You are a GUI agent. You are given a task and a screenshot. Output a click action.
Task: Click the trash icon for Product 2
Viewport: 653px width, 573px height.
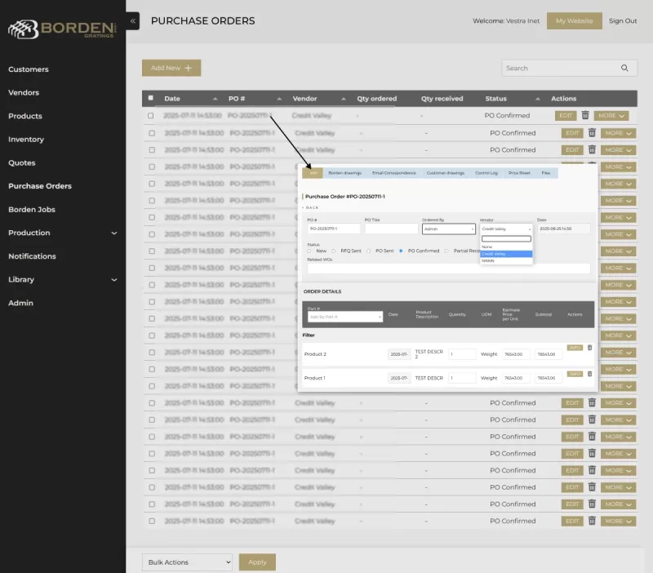590,348
